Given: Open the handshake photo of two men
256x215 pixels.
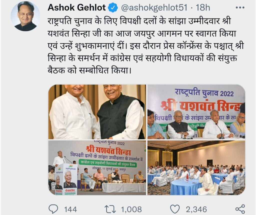Looking at the screenshot, I should (x=97, y=112).
